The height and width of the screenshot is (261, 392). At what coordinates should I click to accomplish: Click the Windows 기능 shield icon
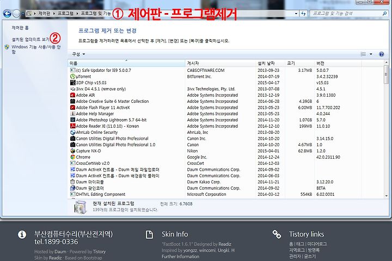pos(7,47)
